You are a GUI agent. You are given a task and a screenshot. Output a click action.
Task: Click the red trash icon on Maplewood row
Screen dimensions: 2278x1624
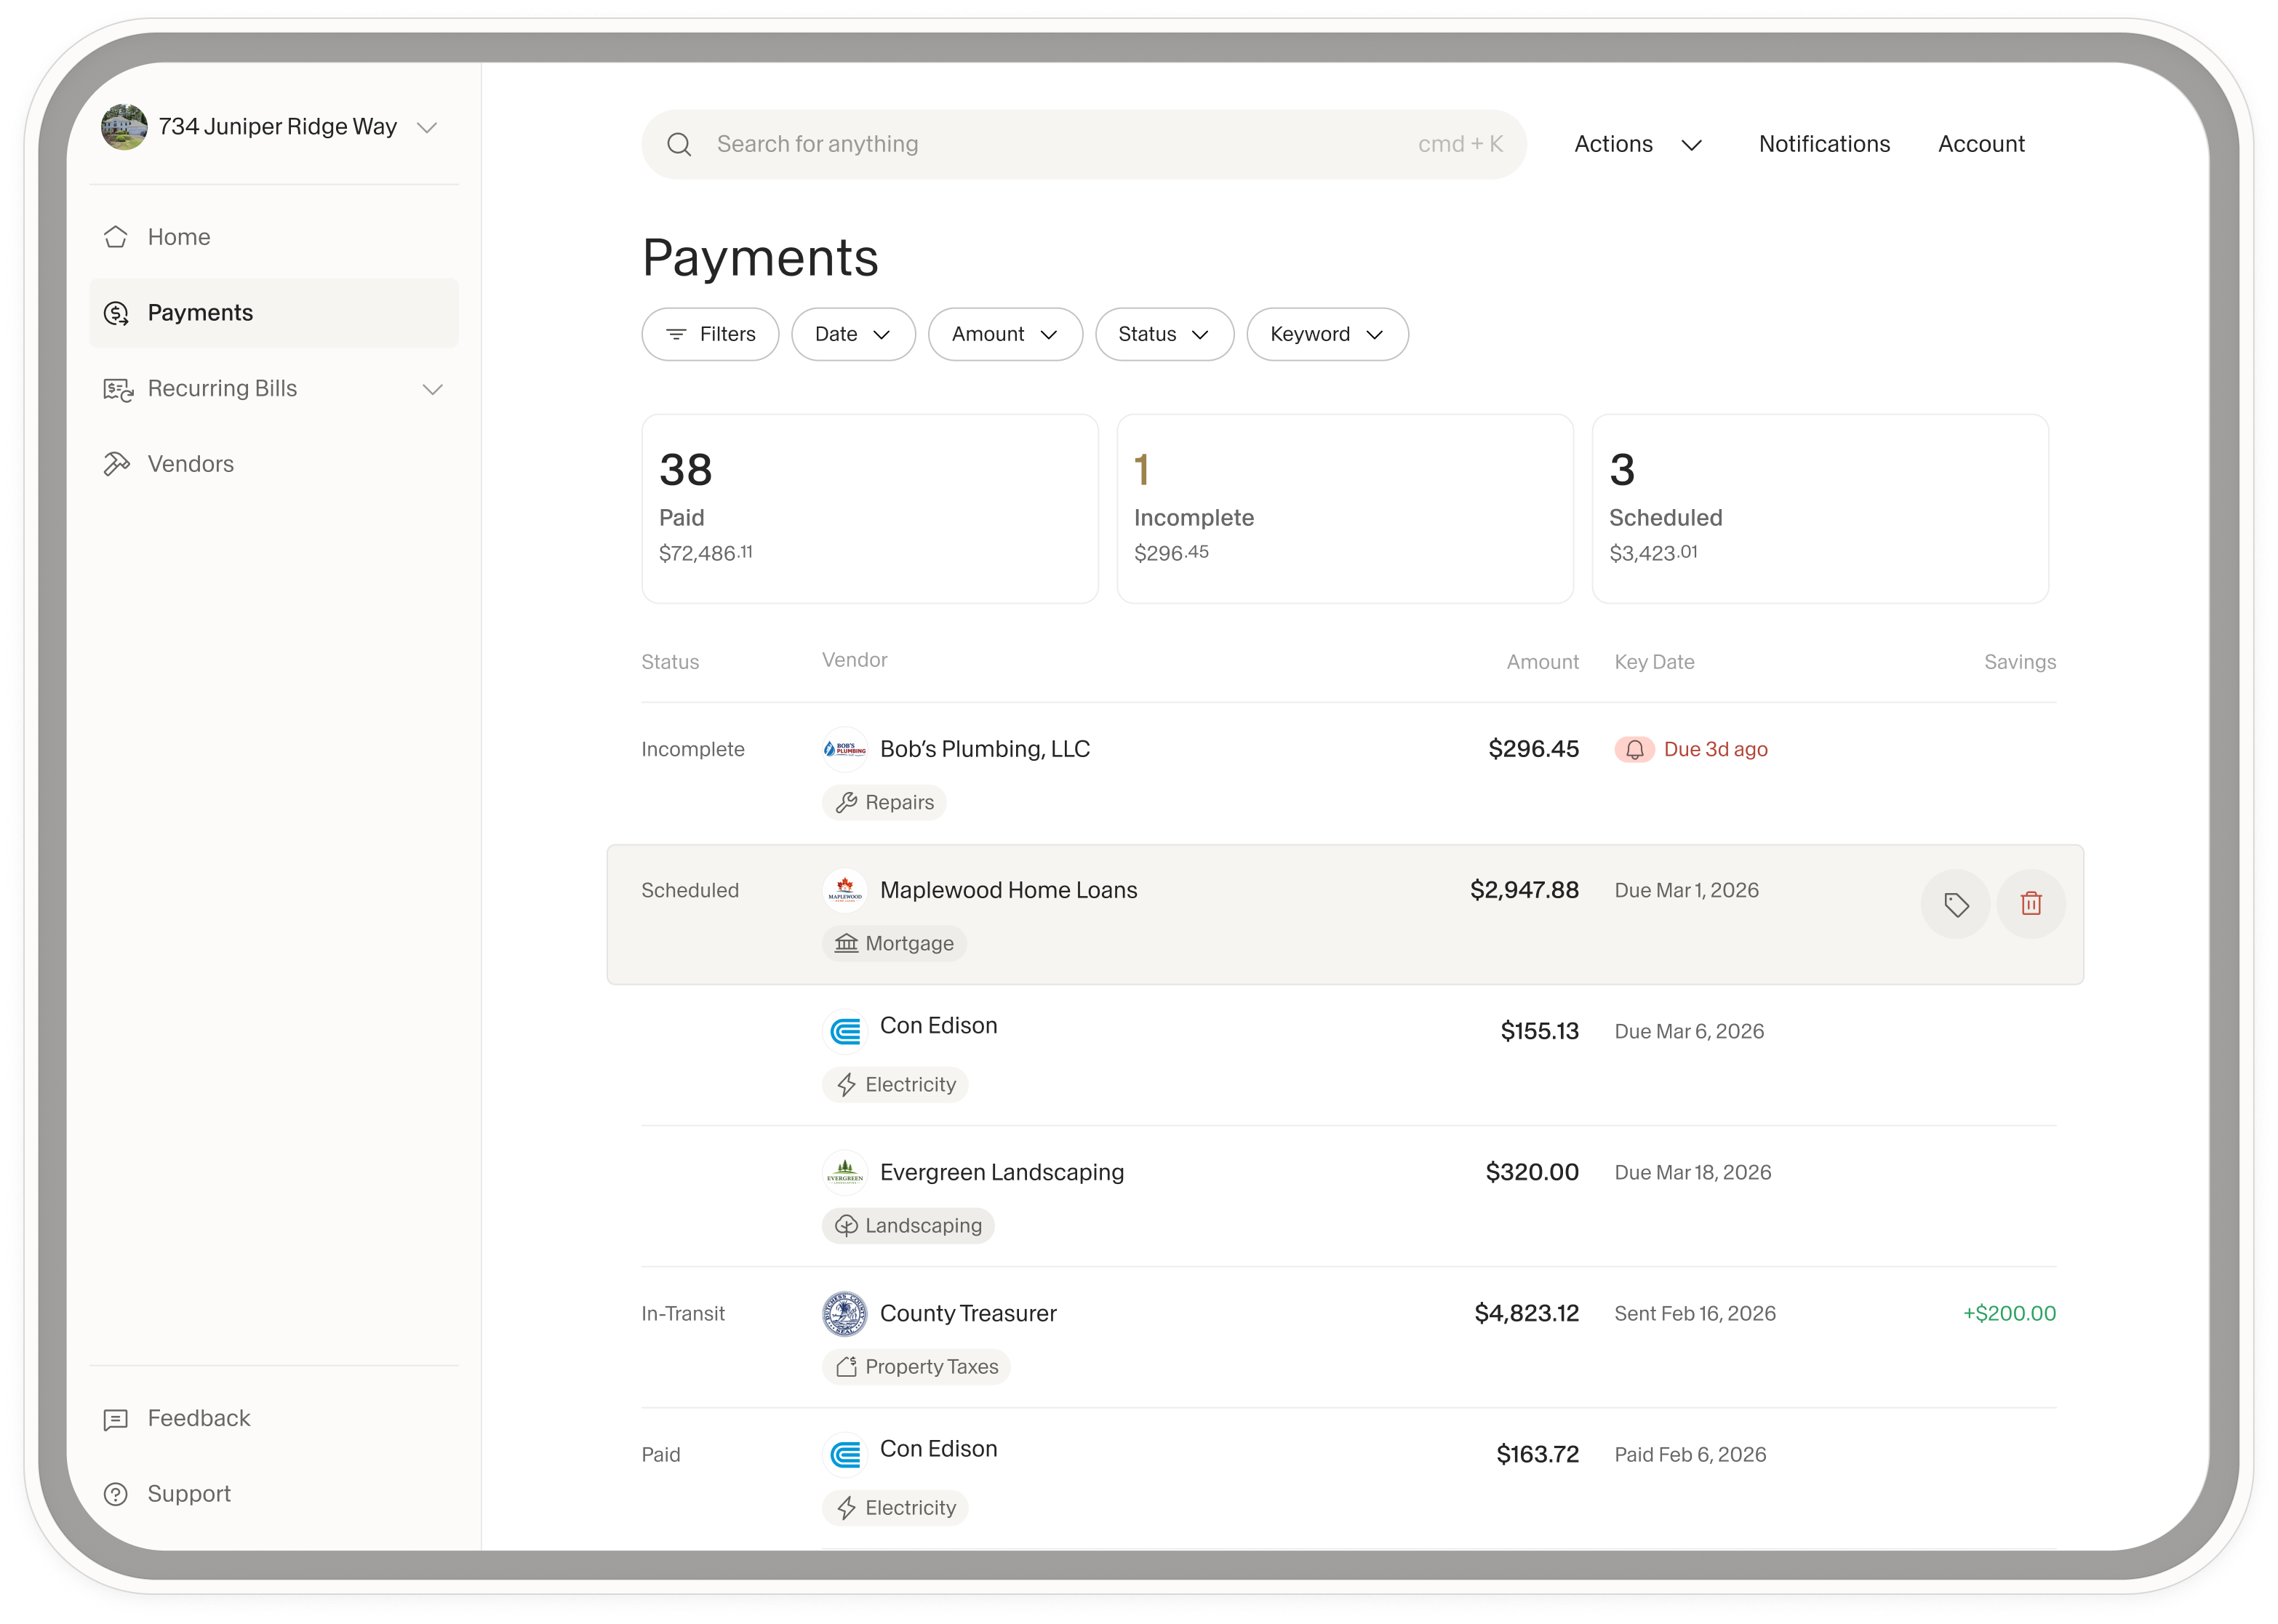point(2030,904)
